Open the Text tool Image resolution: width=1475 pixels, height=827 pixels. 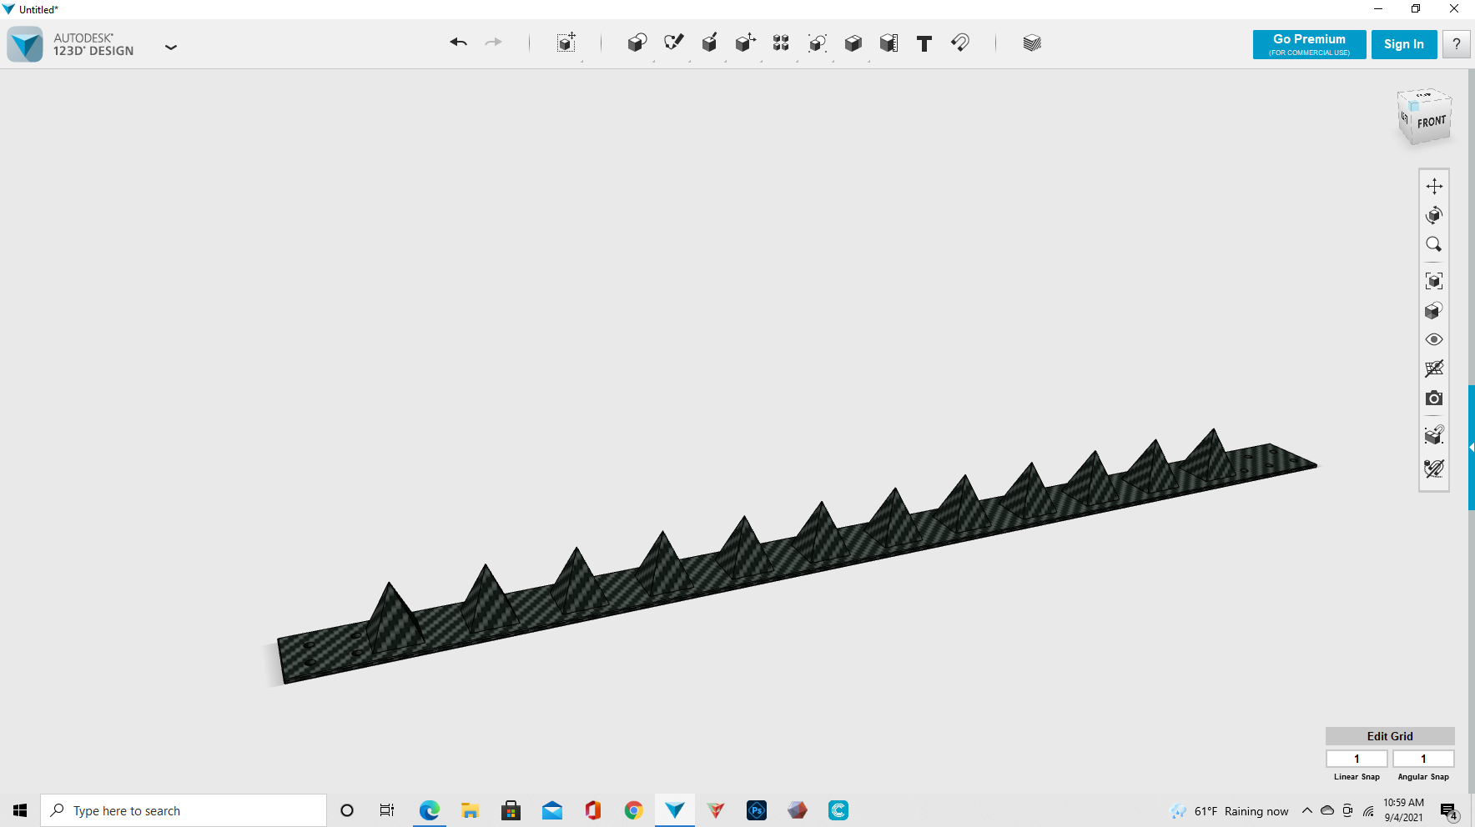click(x=924, y=43)
